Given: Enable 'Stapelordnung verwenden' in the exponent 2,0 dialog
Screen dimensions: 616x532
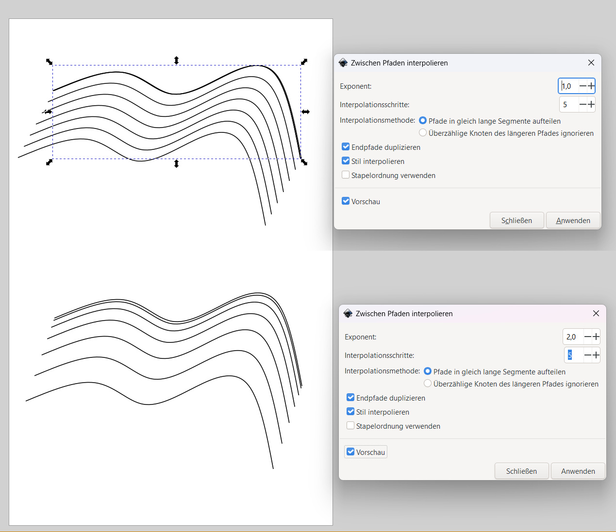Looking at the screenshot, I should coord(350,426).
